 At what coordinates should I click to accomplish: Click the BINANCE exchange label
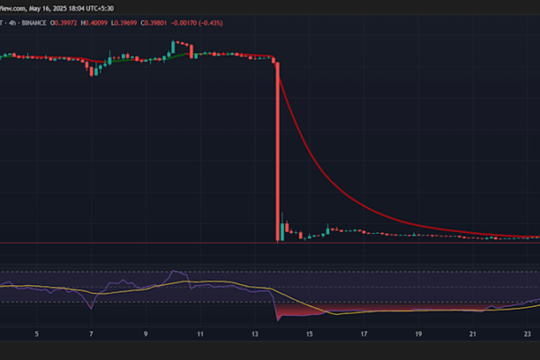click(x=34, y=23)
